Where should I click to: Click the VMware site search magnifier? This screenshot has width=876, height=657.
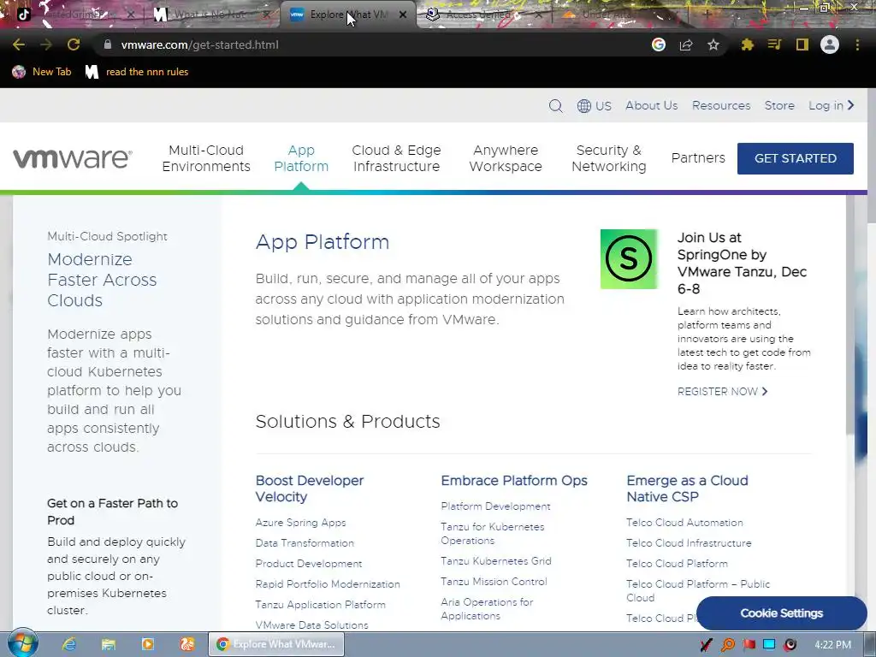point(555,105)
